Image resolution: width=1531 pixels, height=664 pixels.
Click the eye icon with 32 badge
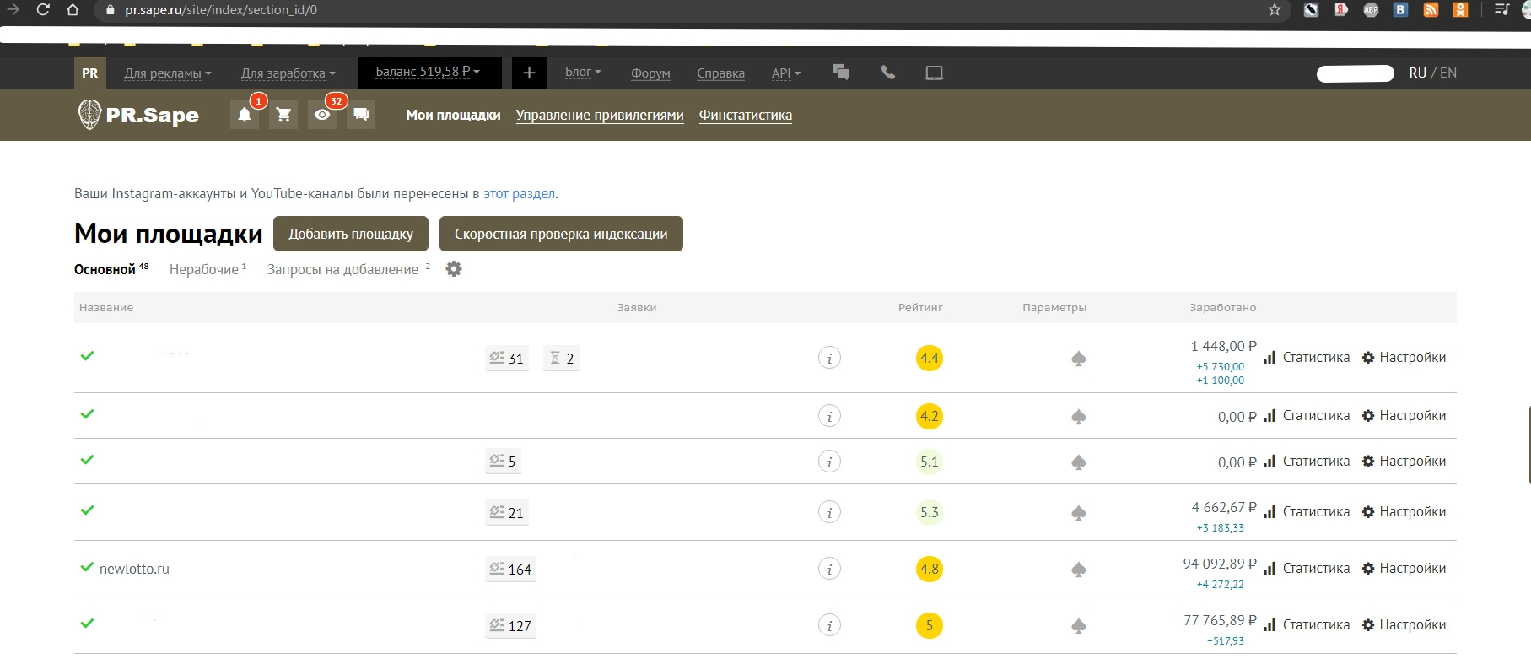pos(322,115)
